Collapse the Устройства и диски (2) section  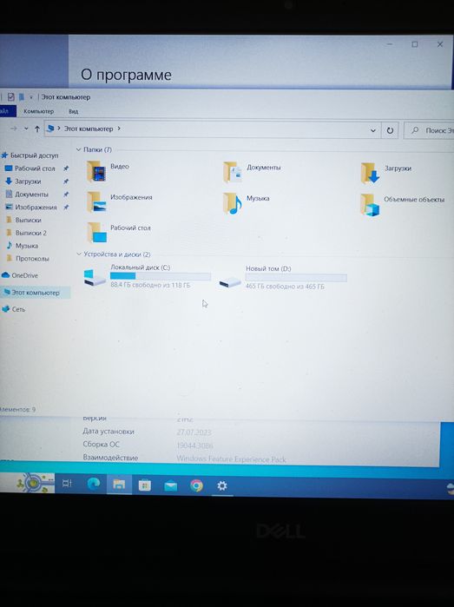(x=79, y=254)
